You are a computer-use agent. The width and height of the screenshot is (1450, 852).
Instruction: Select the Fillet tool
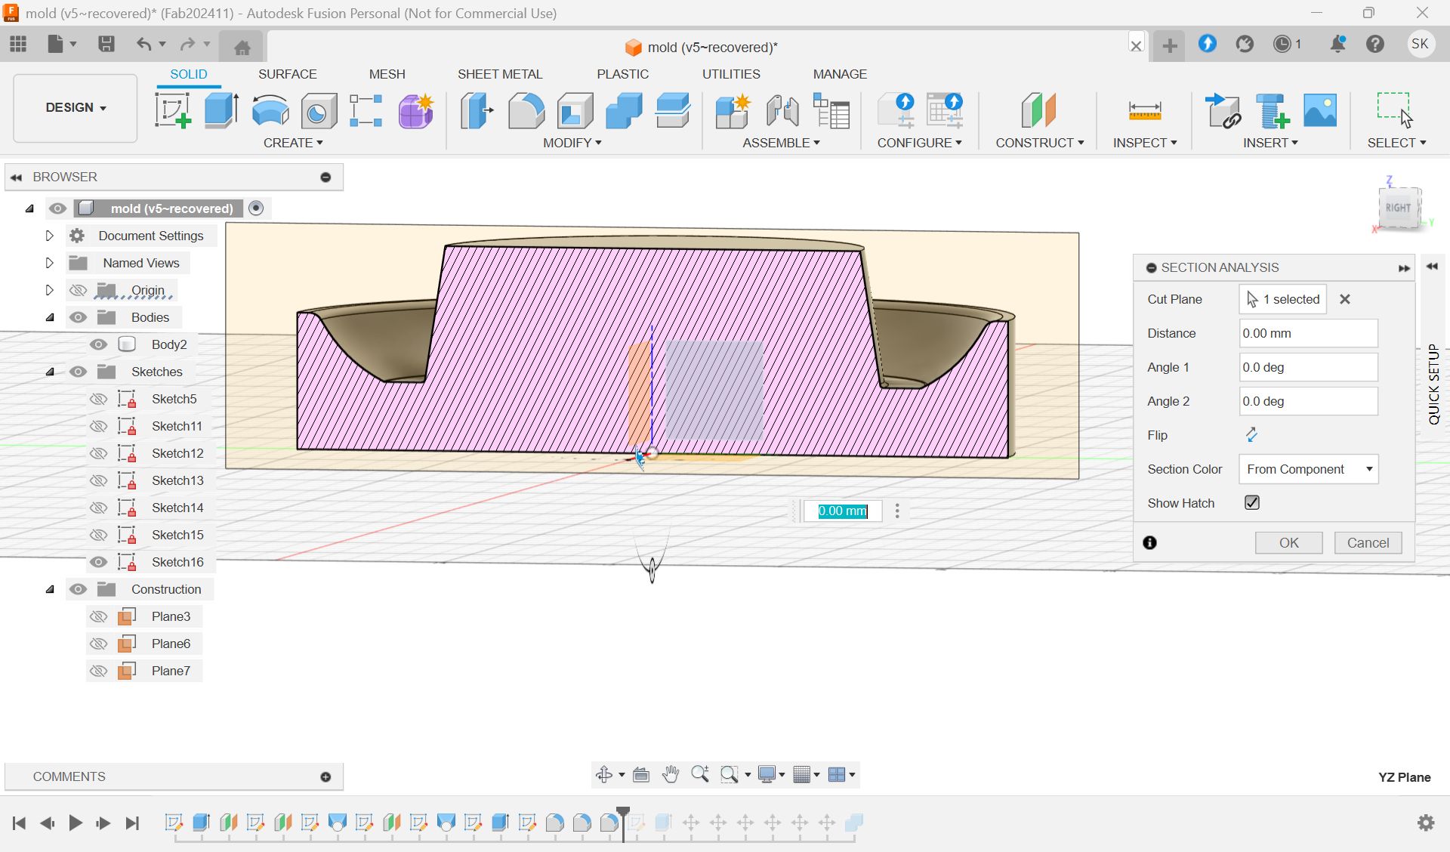tap(526, 110)
